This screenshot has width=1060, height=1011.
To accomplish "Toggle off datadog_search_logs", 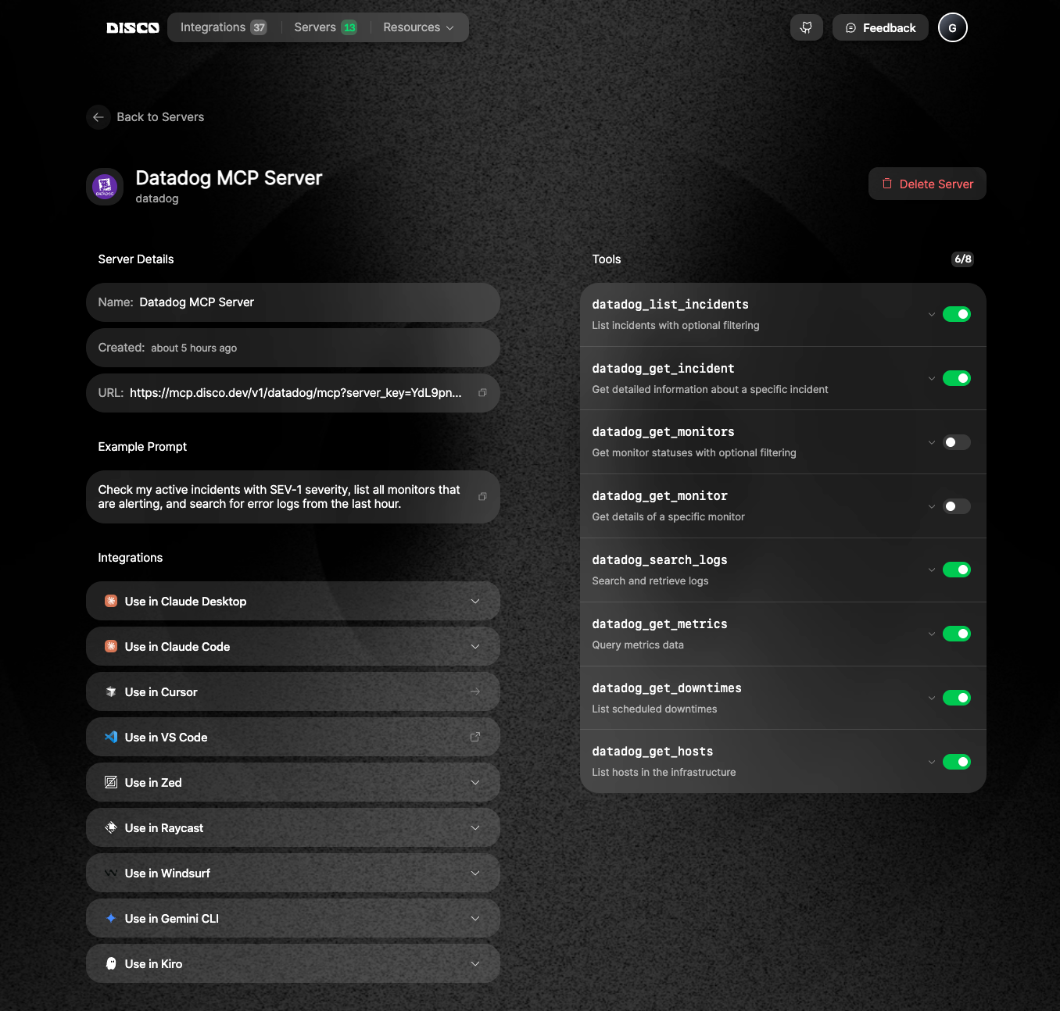I will coord(957,570).
